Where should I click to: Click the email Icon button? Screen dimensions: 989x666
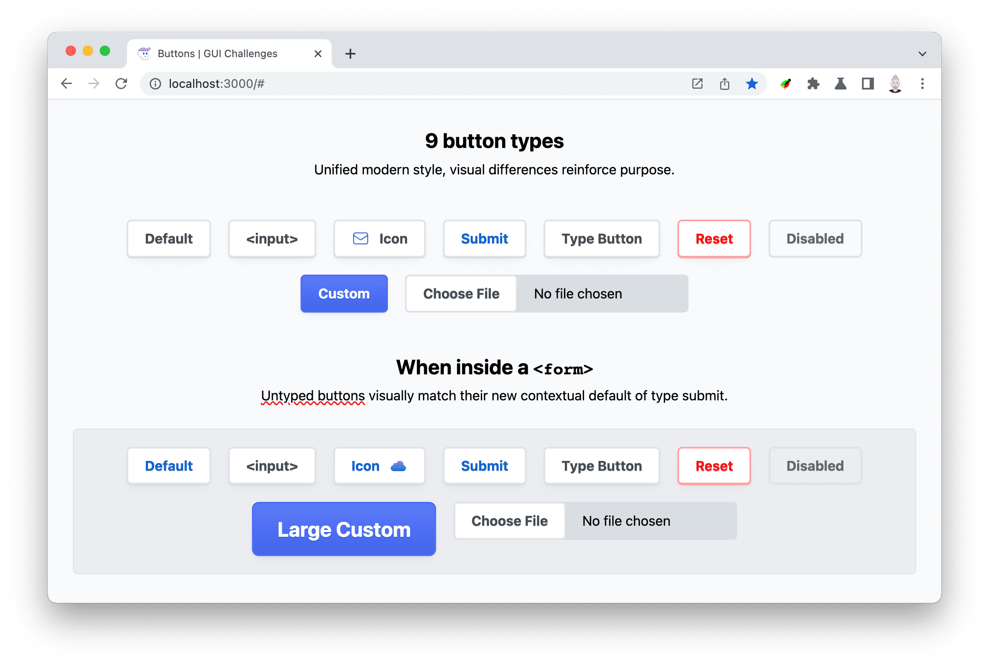[x=380, y=239]
